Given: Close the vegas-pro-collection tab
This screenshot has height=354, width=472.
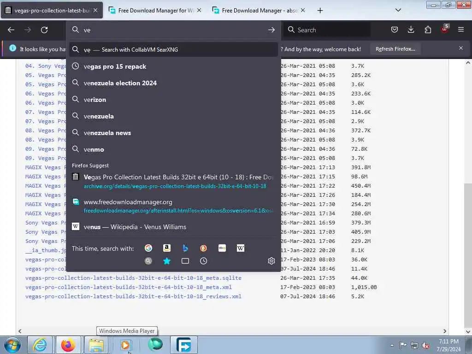Looking at the screenshot, I should pyautogui.click(x=95, y=10).
